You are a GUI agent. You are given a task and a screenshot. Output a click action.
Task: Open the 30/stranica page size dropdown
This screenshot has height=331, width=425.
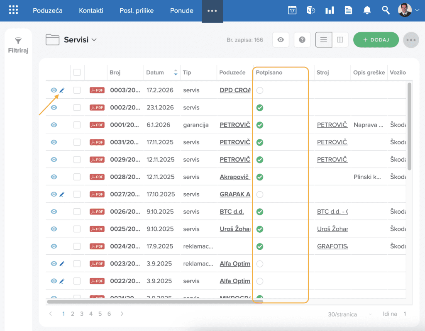[349, 314]
